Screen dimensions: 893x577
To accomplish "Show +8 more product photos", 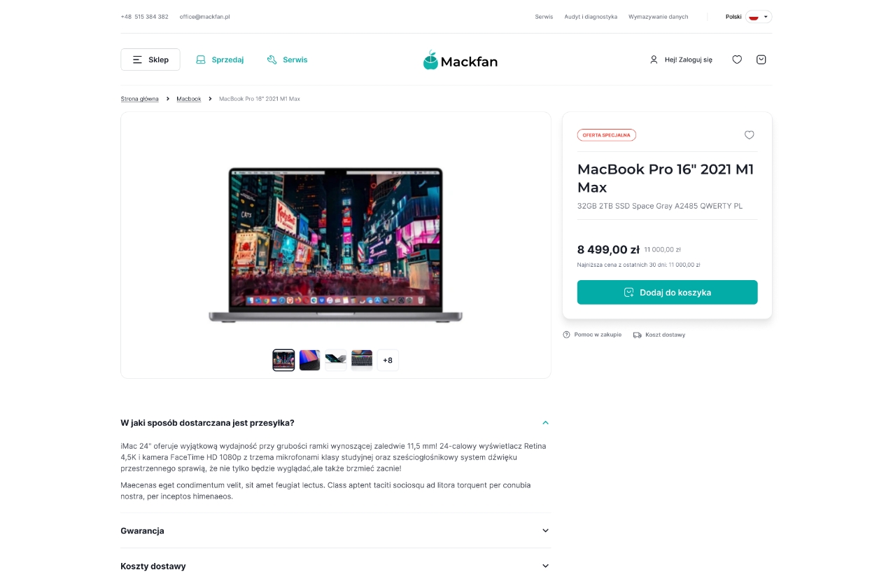I will 388,360.
